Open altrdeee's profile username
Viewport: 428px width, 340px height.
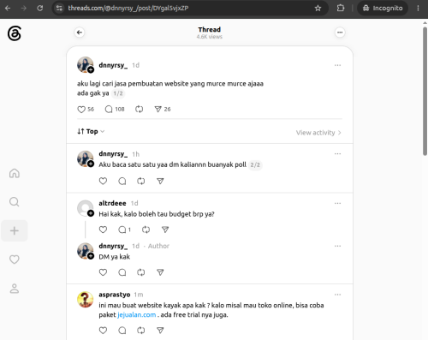coord(112,203)
